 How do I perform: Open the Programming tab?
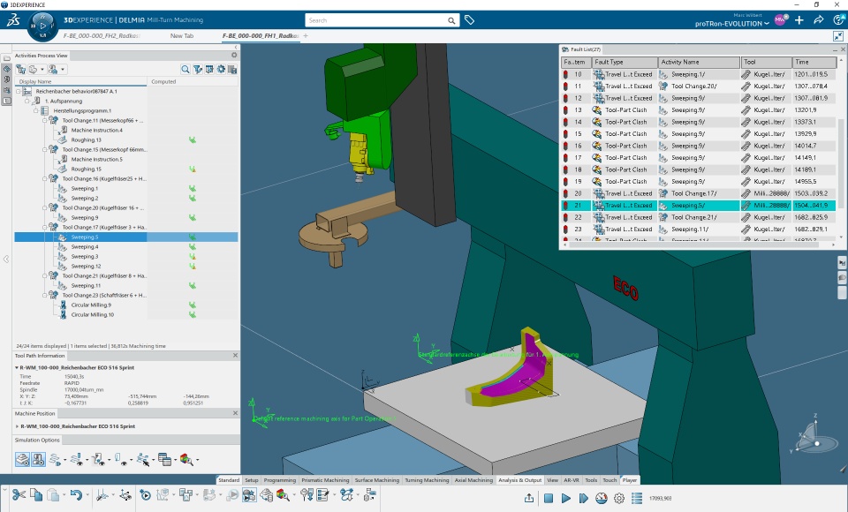tap(280, 480)
